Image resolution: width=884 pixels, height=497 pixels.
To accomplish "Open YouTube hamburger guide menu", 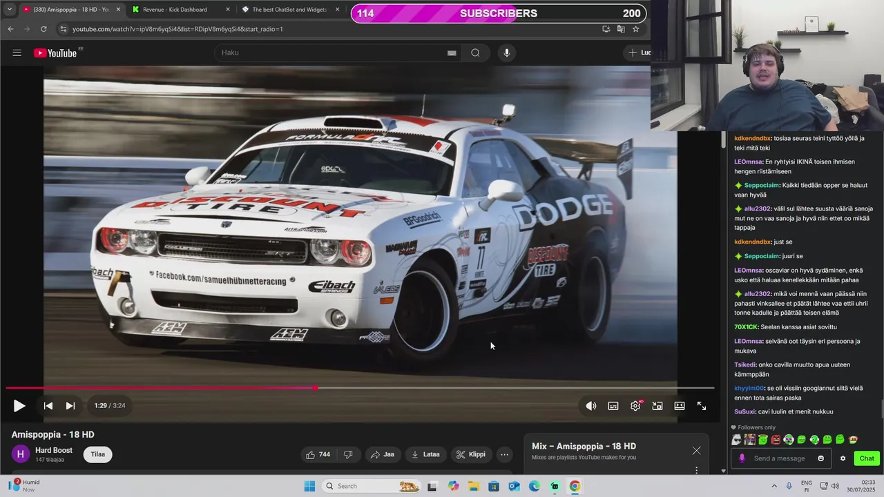I will 17,53.
